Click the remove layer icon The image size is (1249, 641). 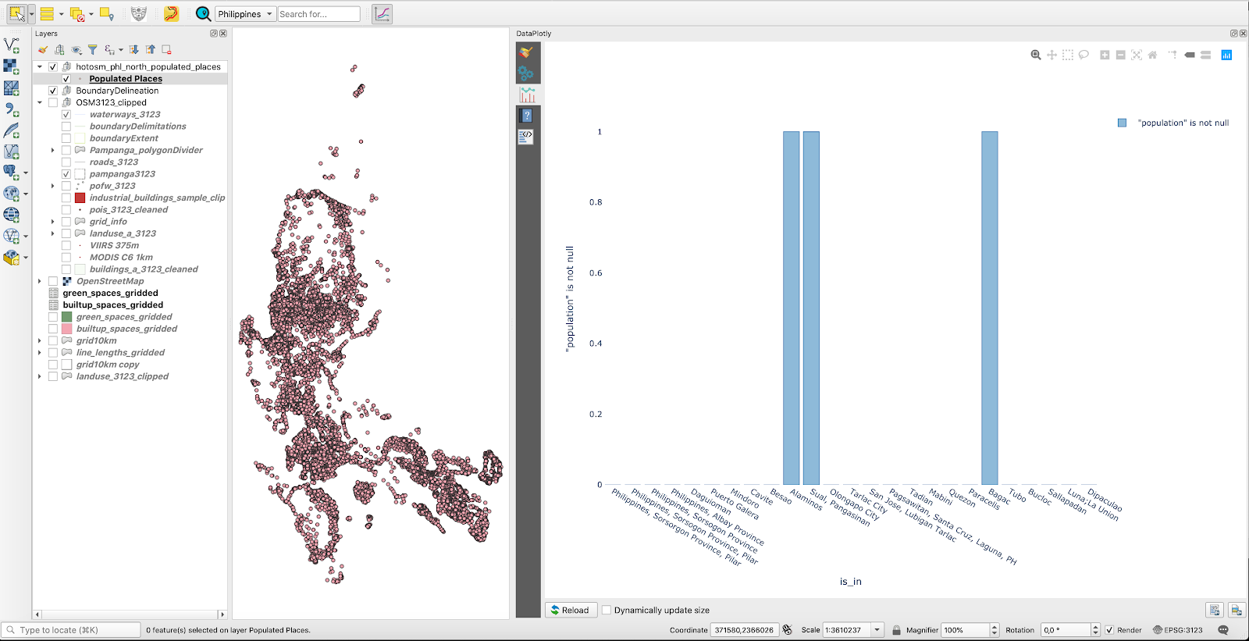pos(166,50)
